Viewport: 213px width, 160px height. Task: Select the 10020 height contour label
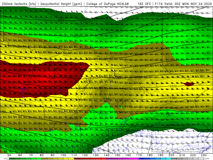click(76, 36)
